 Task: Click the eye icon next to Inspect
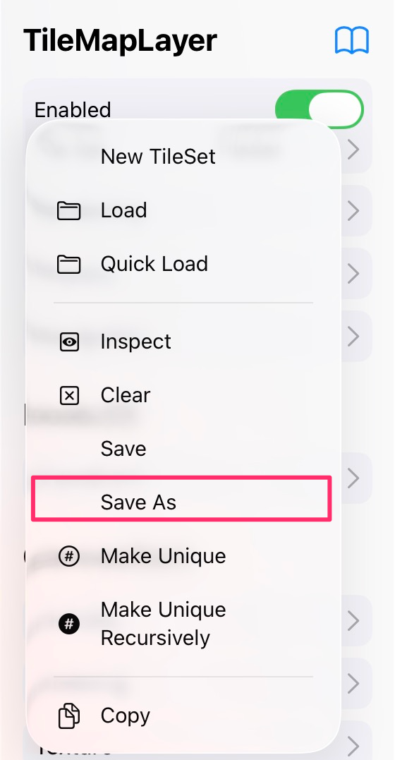[x=69, y=342]
